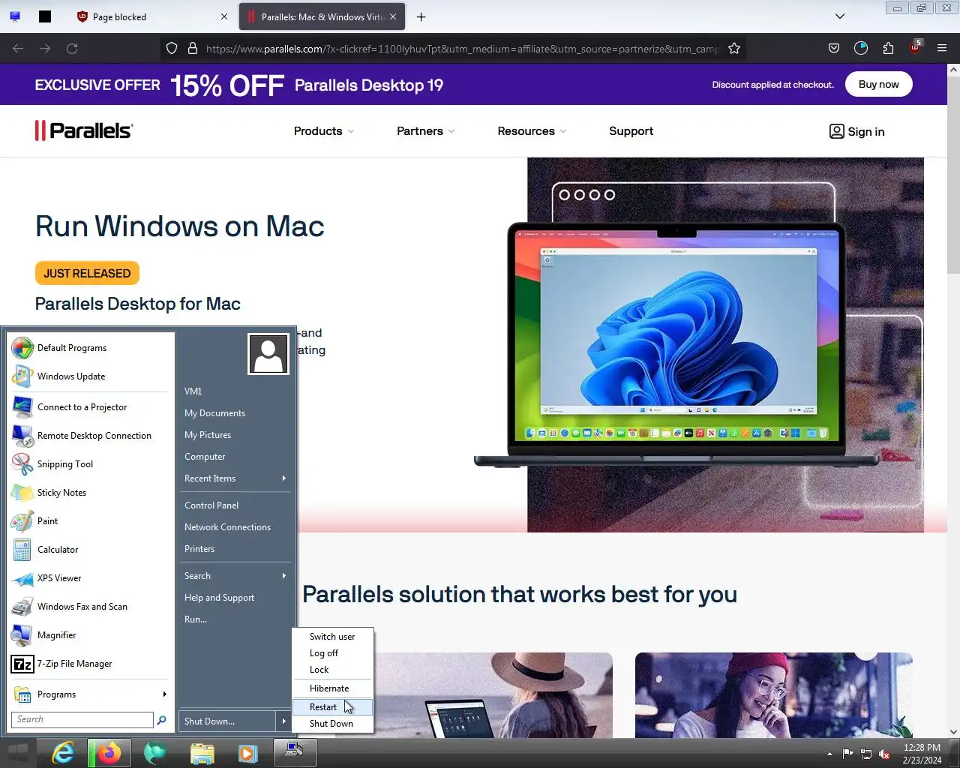Open Firefox hamburger application menu

tap(942, 48)
